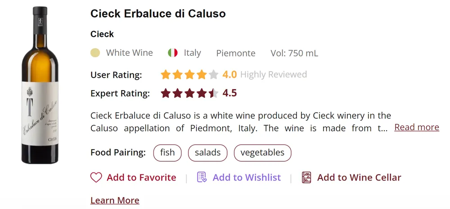Select the fish food pairing tag
The image size is (450, 209).
(167, 153)
